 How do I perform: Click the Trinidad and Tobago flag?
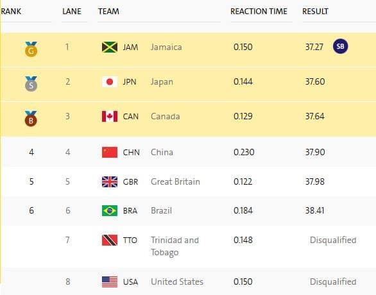tap(110, 240)
